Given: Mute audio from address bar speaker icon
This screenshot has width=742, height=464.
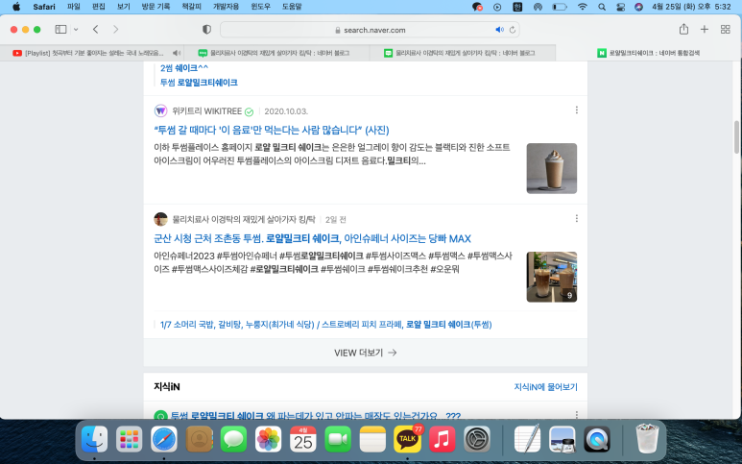Looking at the screenshot, I should tap(499, 30).
